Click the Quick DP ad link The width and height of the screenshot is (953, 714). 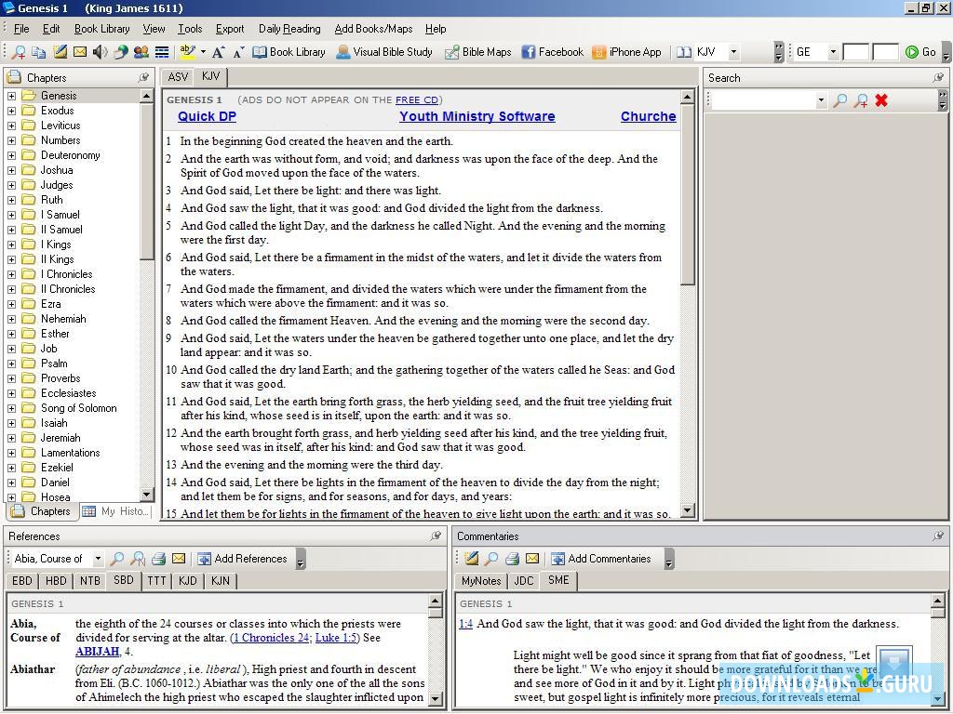coord(207,116)
